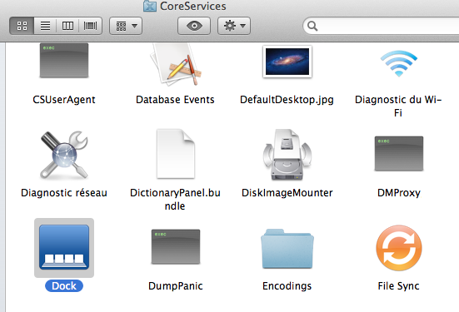Click the CSUserAgent file name
This screenshot has width=459, height=312.
(64, 100)
